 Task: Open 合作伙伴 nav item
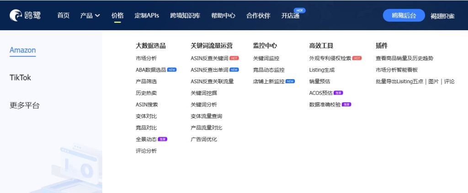tap(258, 16)
